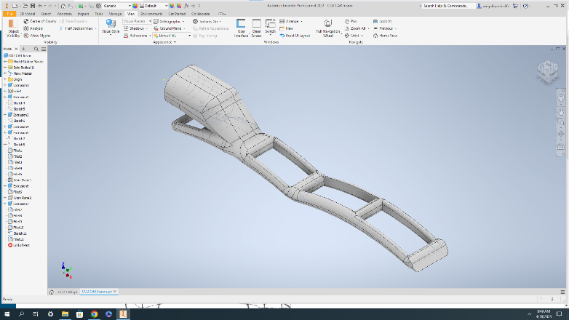Toggle the Ground Plane display

tap(168, 28)
